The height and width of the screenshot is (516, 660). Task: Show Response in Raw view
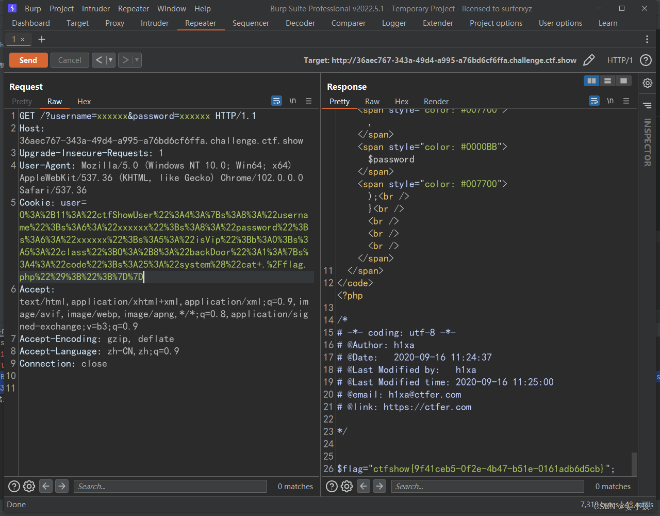(372, 102)
